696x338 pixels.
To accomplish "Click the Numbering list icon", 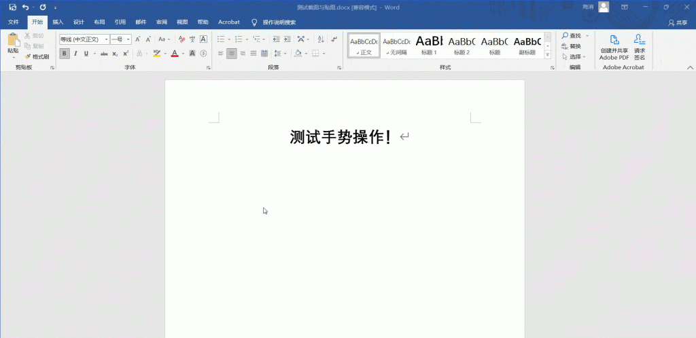I will click(239, 39).
